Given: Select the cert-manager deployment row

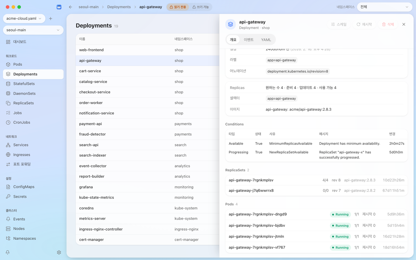Looking at the screenshot, I should click(x=148, y=239).
